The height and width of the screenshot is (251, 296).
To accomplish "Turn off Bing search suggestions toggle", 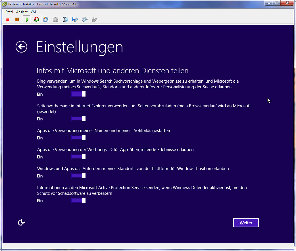I will [78, 94].
